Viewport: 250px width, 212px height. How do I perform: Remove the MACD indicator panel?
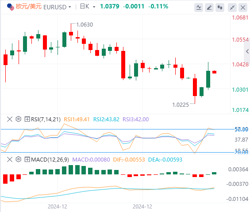(x=10, y=159)
